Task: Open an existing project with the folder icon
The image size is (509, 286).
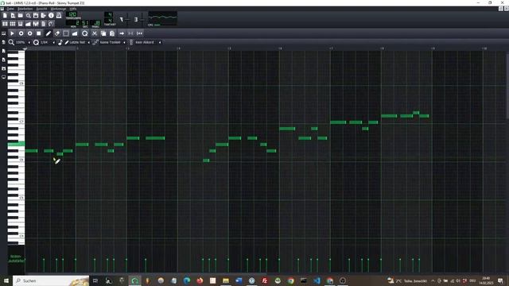Action: (x=21, y=15)
